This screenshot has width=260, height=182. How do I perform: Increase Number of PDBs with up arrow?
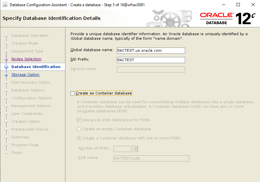tap(135, 147)
